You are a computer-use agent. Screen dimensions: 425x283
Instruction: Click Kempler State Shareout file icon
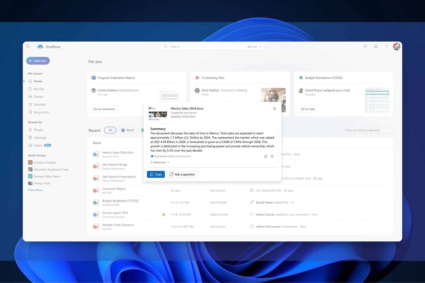click(96, 227)
